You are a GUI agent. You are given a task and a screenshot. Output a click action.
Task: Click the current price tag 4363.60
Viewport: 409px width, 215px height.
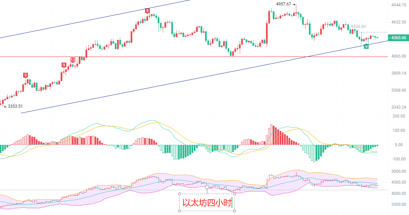[398, 38]
